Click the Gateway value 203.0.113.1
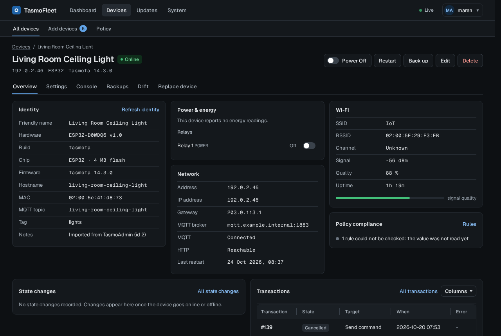Viewport: 501px width, 336px height. [x=245, y=213]
